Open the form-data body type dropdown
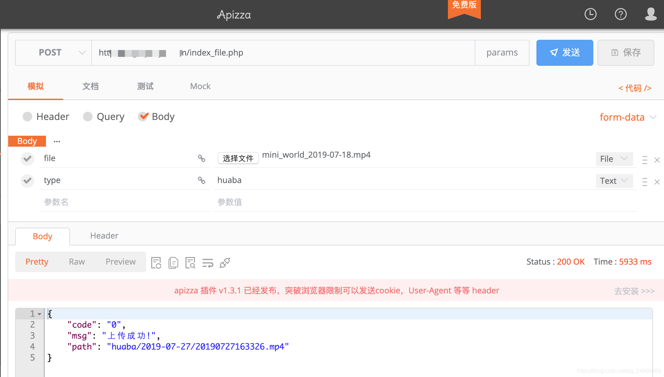This screenshot has width=664, height=377. pyautogui.click(x=628, y=117)
